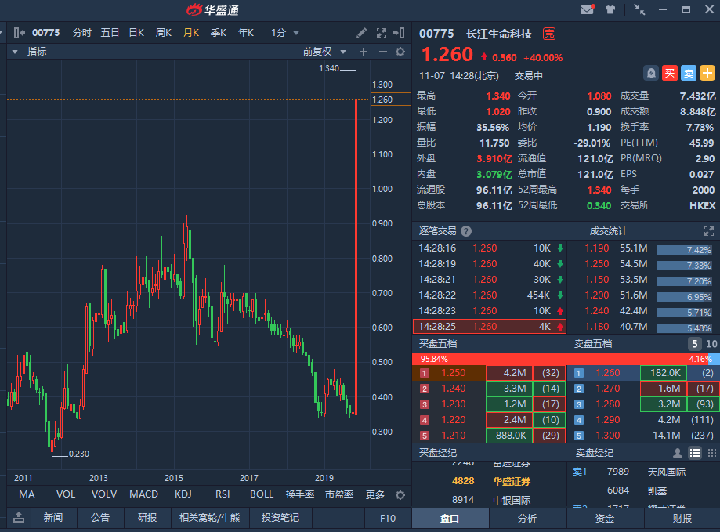Toggle the MA indicator
The image size is (720, 532).
[27, 494]
